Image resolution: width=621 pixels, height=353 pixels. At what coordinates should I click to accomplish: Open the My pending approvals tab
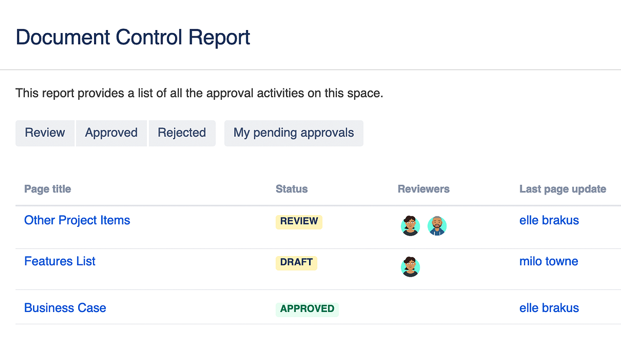(294, 133)
